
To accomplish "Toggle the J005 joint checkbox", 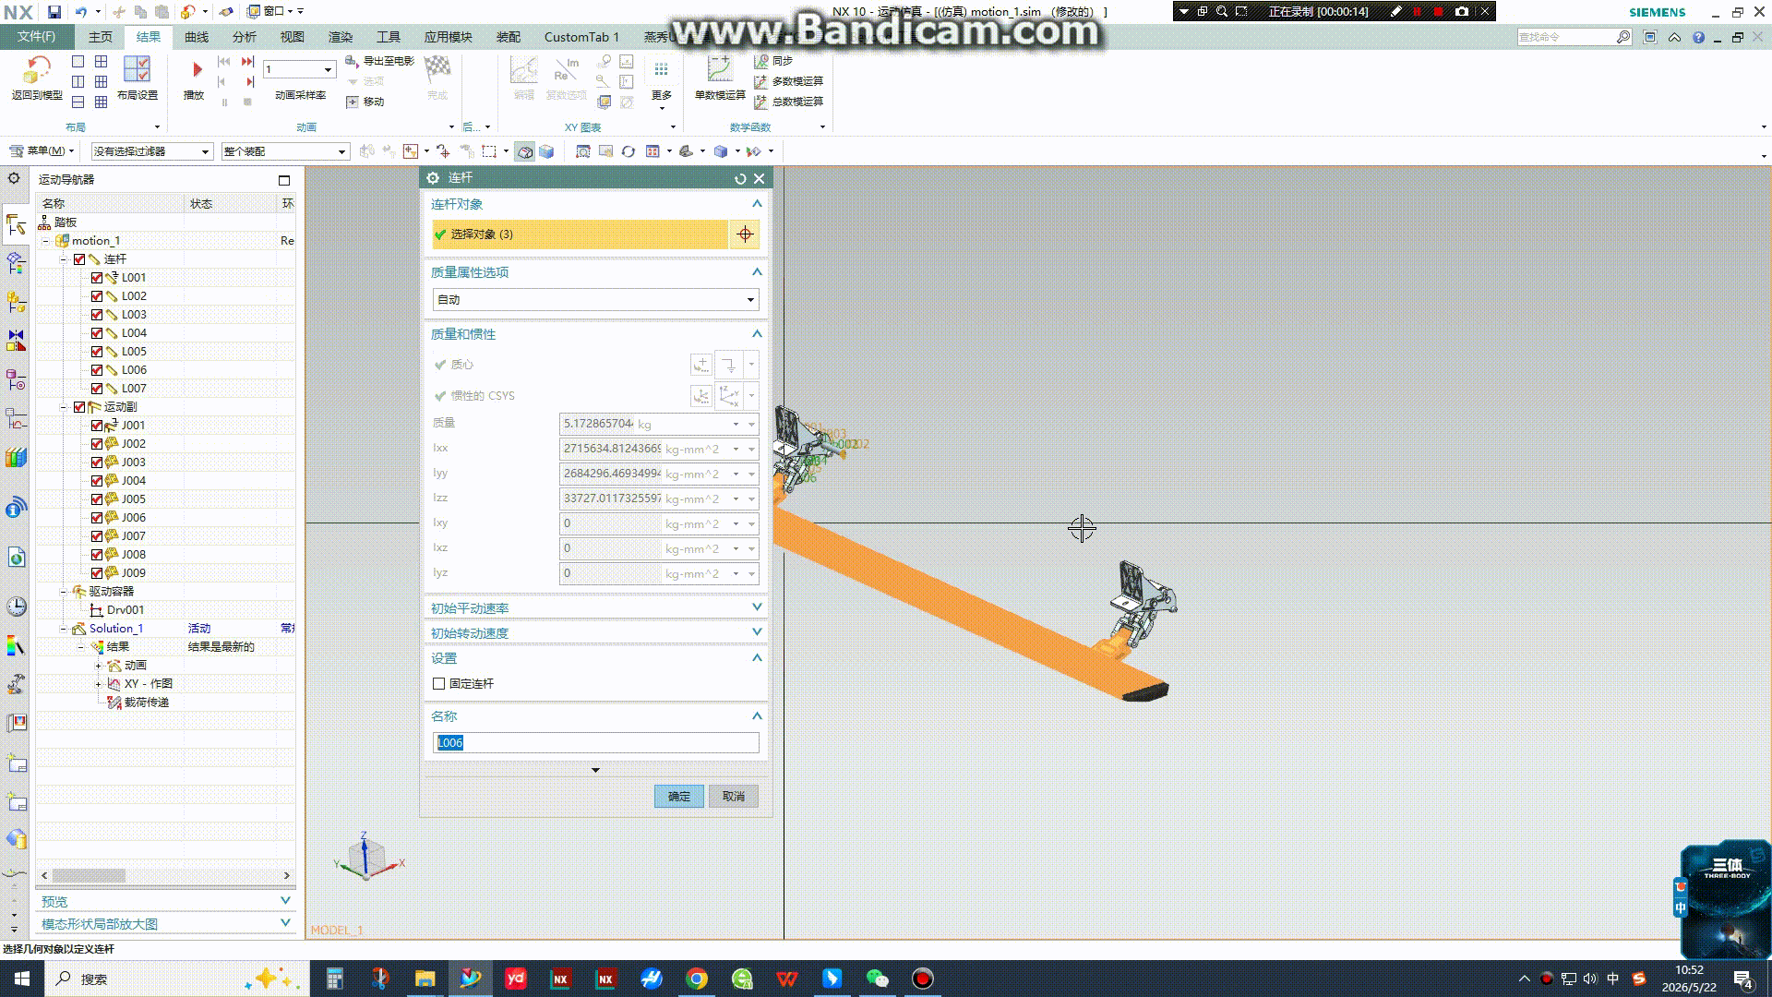I will click(x=97, y=499).
